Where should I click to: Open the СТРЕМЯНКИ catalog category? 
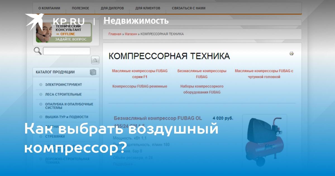pos(55,137)
